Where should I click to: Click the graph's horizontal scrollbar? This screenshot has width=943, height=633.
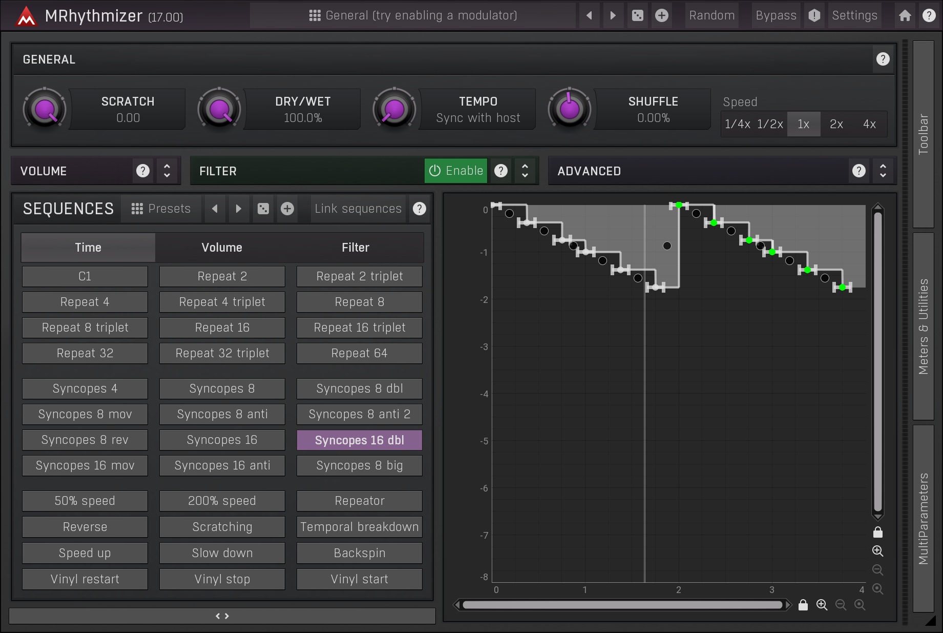click(622, 605)
